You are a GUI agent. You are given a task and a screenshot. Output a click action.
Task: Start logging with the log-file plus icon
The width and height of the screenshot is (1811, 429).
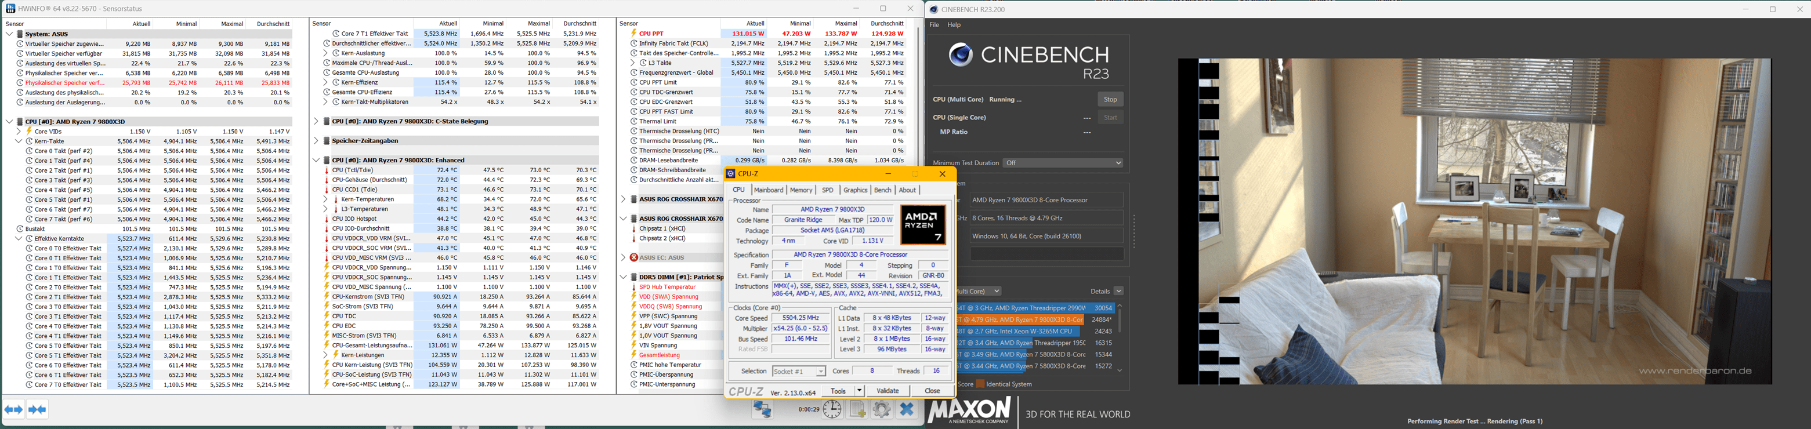click(x=858, y=409)
